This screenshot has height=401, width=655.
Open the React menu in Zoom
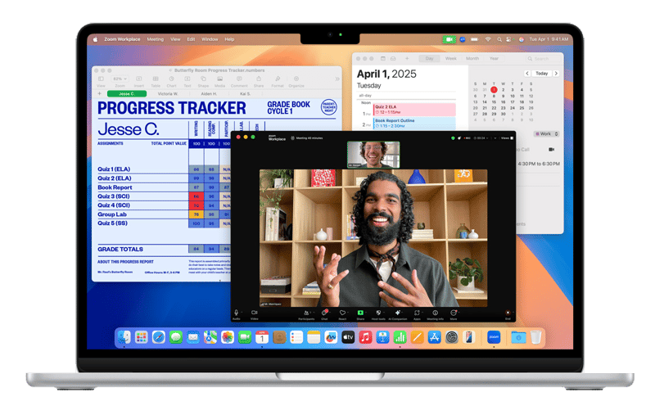pyautogui.click(x=342, y=314)
